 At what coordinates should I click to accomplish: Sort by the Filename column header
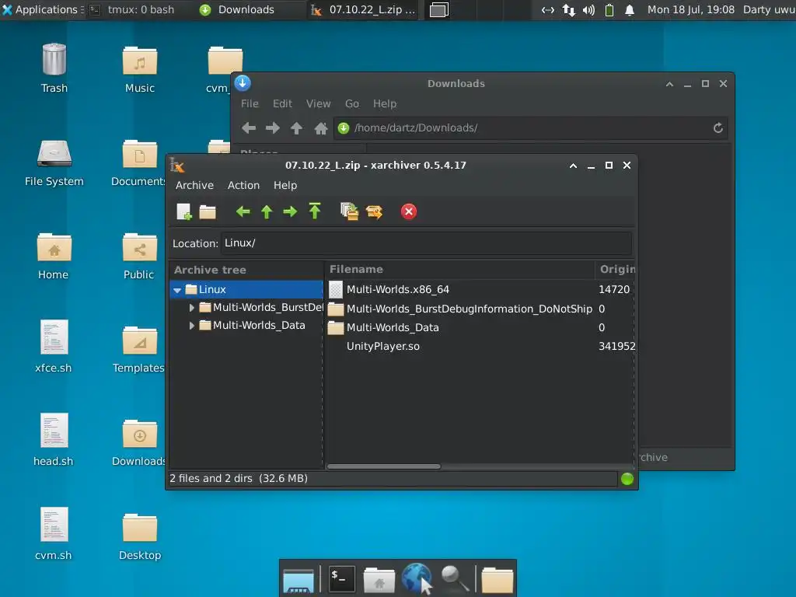(x=459, y=270)
